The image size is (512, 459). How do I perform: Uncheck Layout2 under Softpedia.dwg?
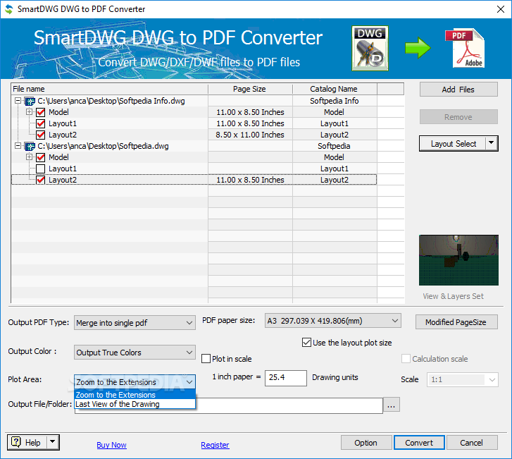[40, 180]
